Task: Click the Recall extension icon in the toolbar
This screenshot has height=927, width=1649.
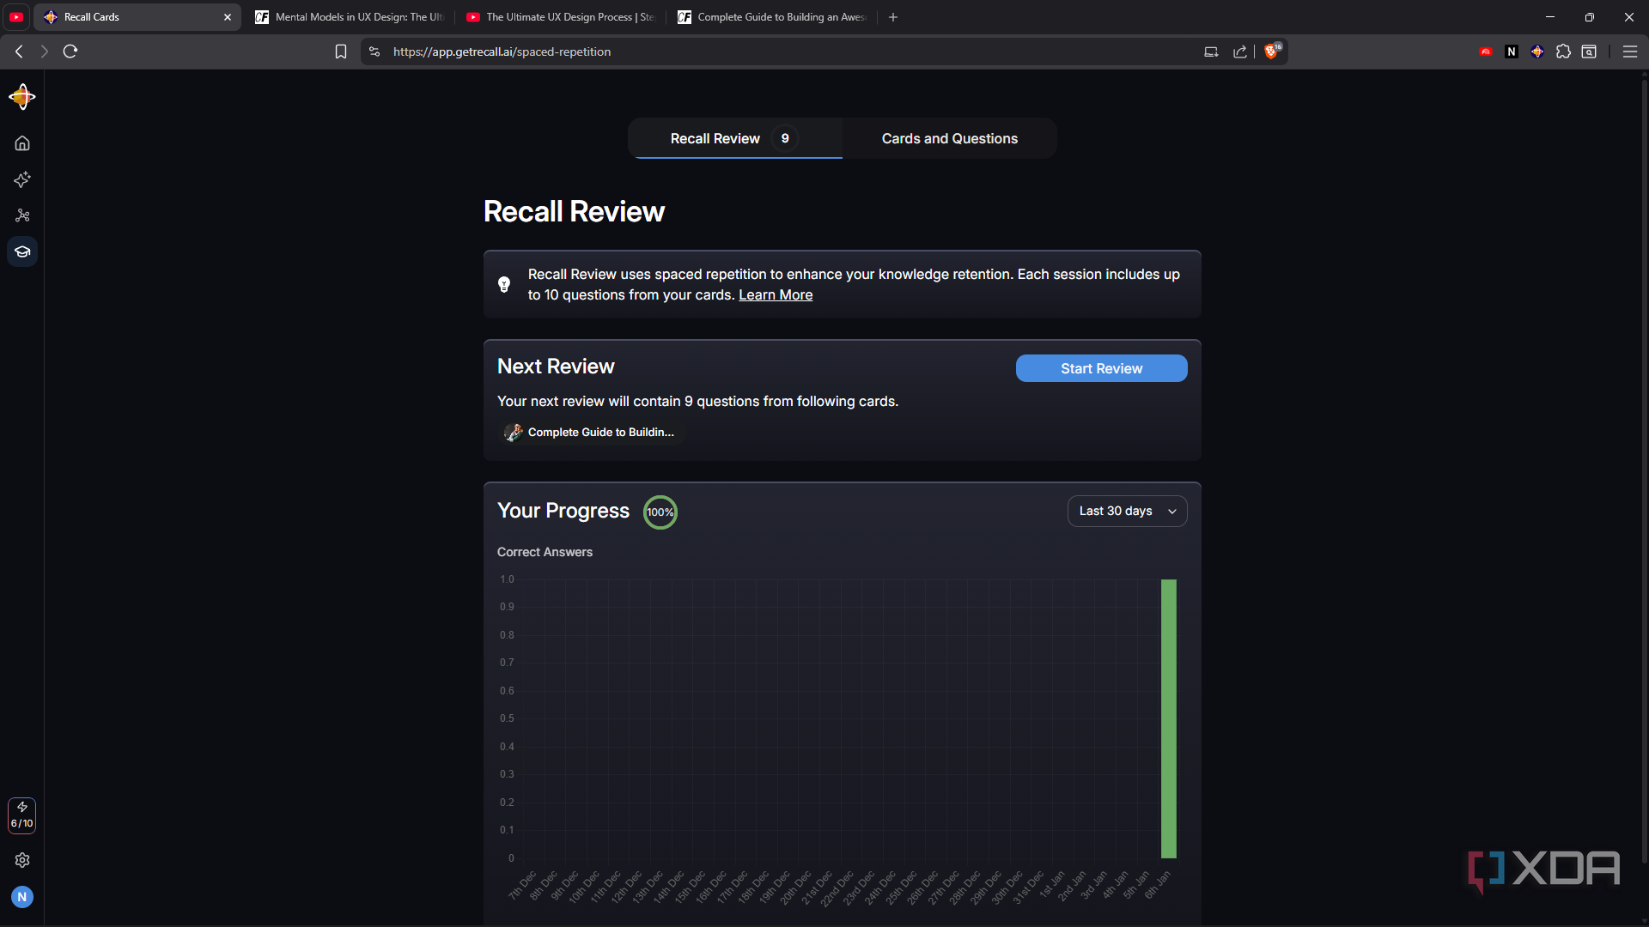Action: pyautogui.click(x=1537, y=51)
